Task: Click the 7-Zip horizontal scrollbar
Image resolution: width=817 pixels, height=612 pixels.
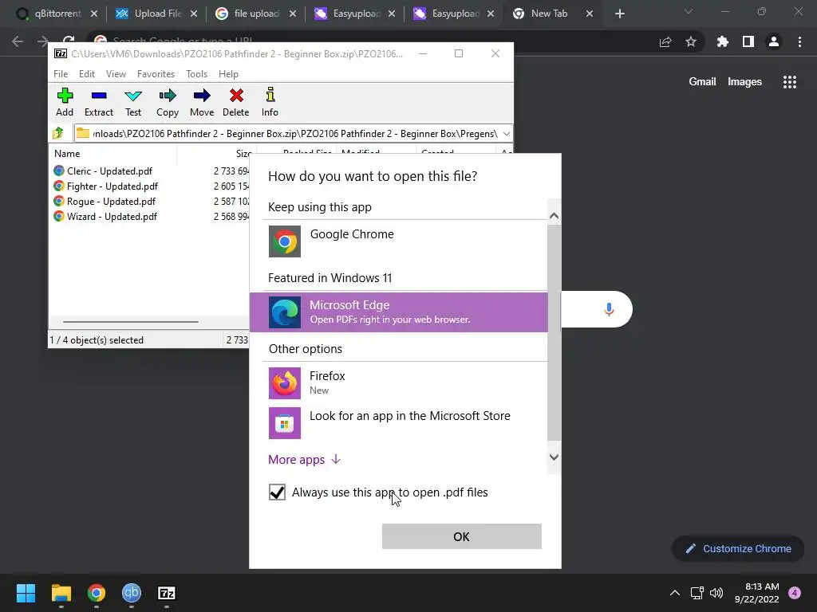Action: 130,322
